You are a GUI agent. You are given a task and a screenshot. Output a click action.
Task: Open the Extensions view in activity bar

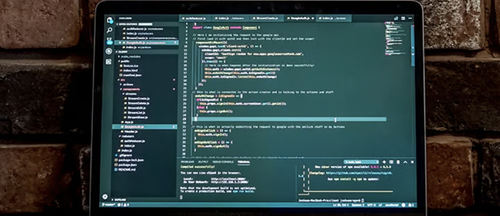109,62
